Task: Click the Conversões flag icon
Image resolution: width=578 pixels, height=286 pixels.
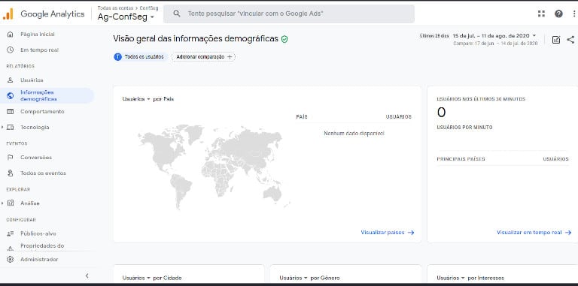Action: [x=11, y=158]
